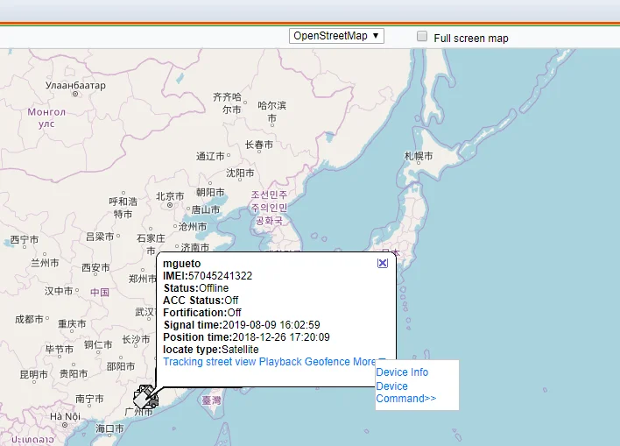Open Tracking link for mgueto
Image resolution: width=620 pixels, height=446 pixels.
point(183,362)
